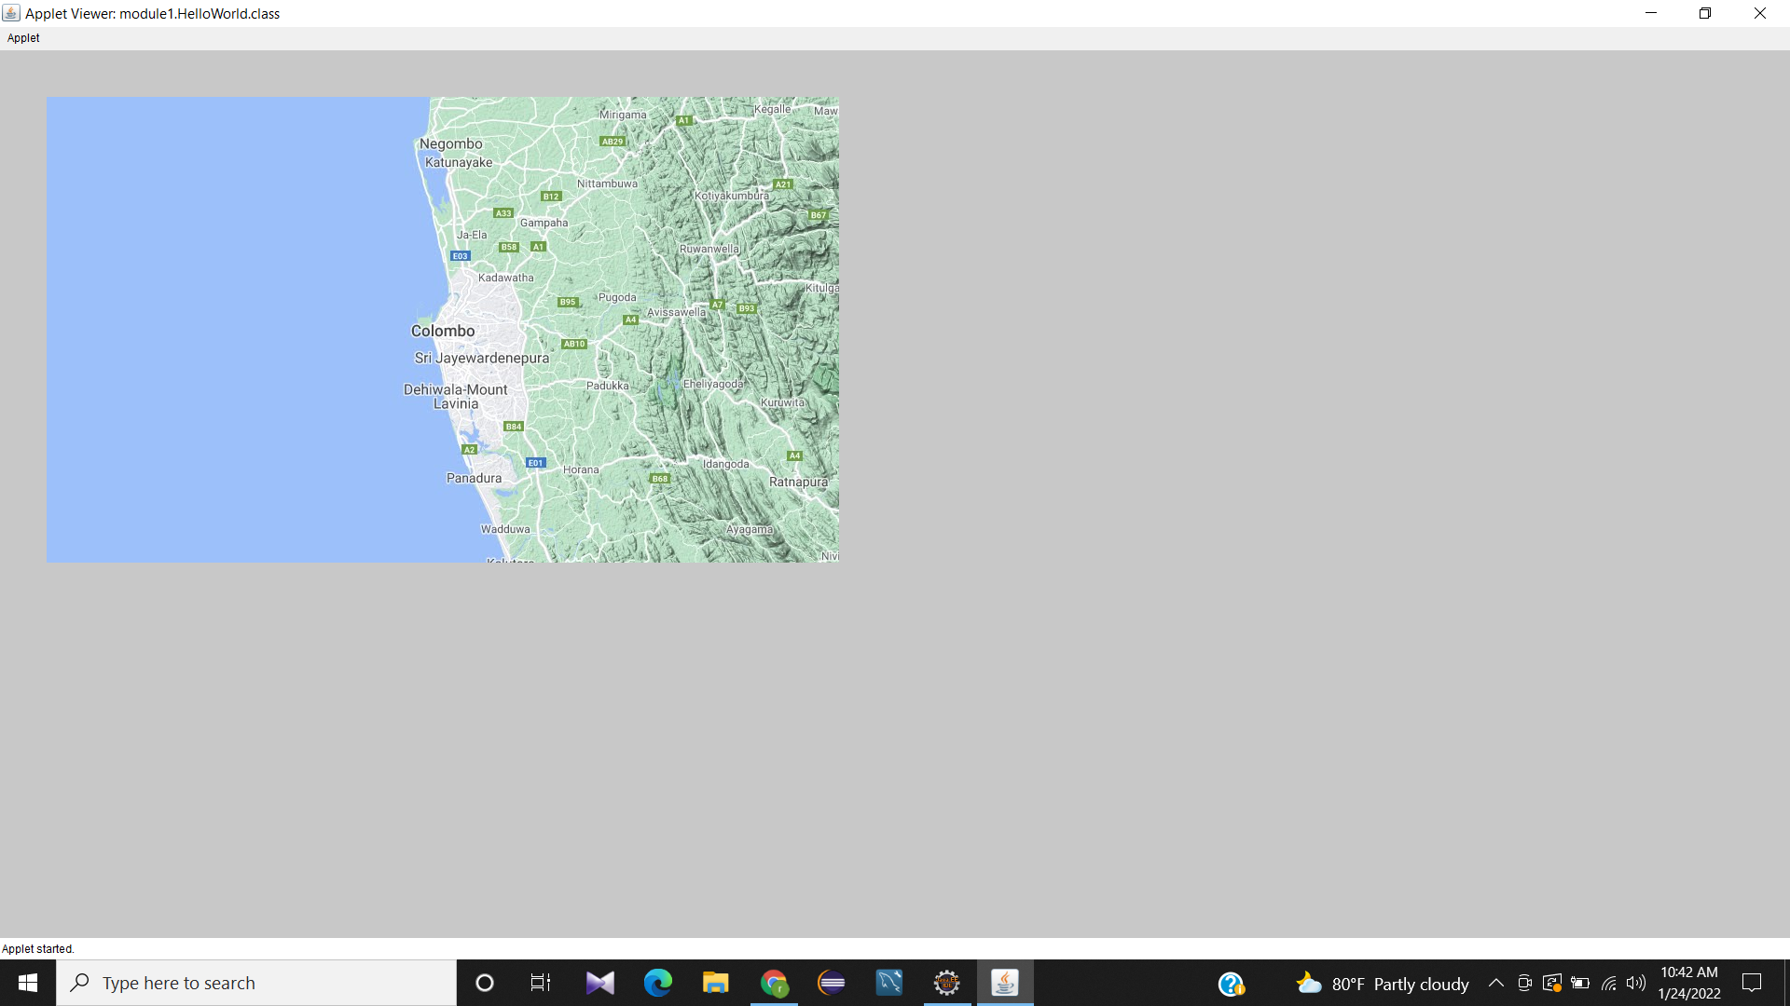Image resolution: width=1790 pixels, height=1006 pixels.
Task: Expand hidden icons in the system tray
Action: 1496,983
